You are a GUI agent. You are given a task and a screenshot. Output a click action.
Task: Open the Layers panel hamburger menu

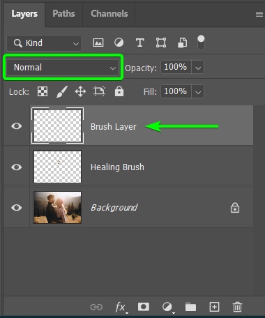click(259, 15)
